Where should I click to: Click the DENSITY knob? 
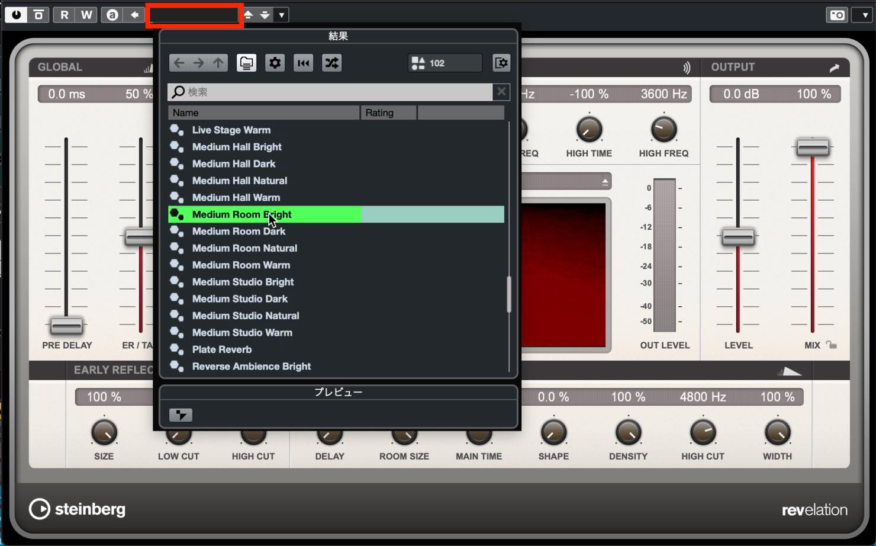click(628, 433)
